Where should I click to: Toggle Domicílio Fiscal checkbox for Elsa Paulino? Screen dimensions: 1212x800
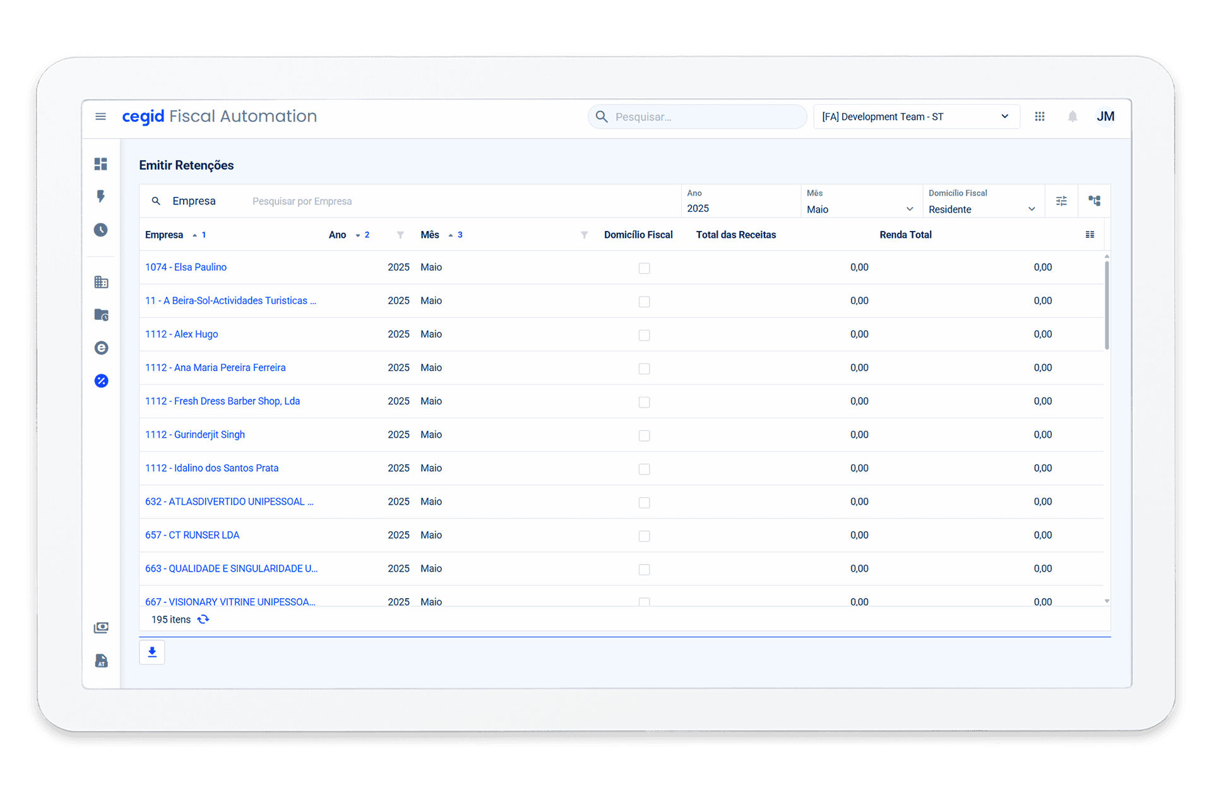(644, 268)
